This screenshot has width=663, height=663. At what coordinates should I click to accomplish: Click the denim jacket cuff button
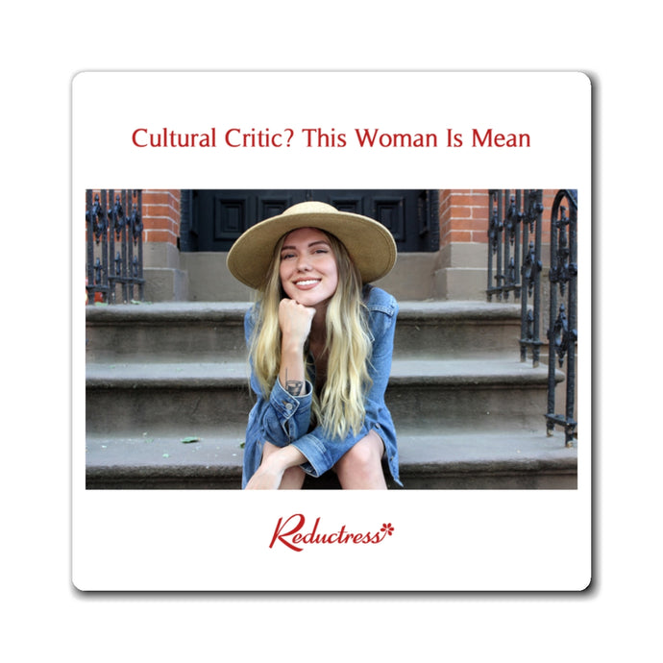(289, 406)
